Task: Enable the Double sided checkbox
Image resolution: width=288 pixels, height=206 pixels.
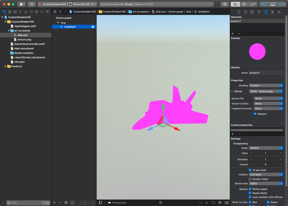Action: coord(250,179)
